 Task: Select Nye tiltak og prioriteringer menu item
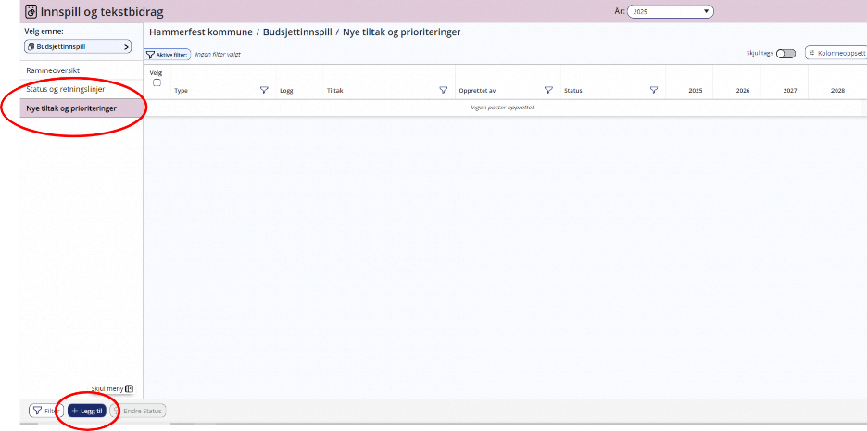(x=71, y=108)
